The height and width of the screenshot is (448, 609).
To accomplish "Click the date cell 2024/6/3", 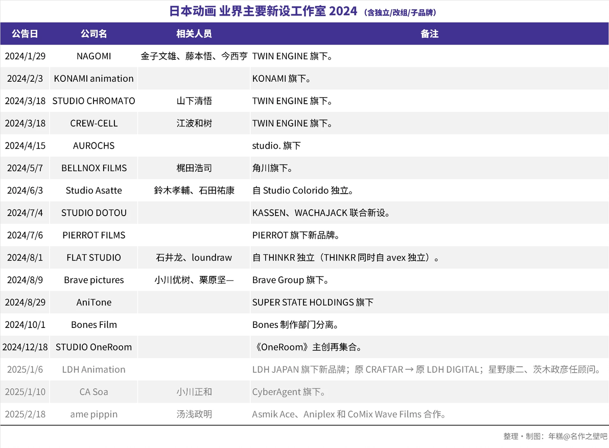I will pyautogui.click(x=25, y=191).
